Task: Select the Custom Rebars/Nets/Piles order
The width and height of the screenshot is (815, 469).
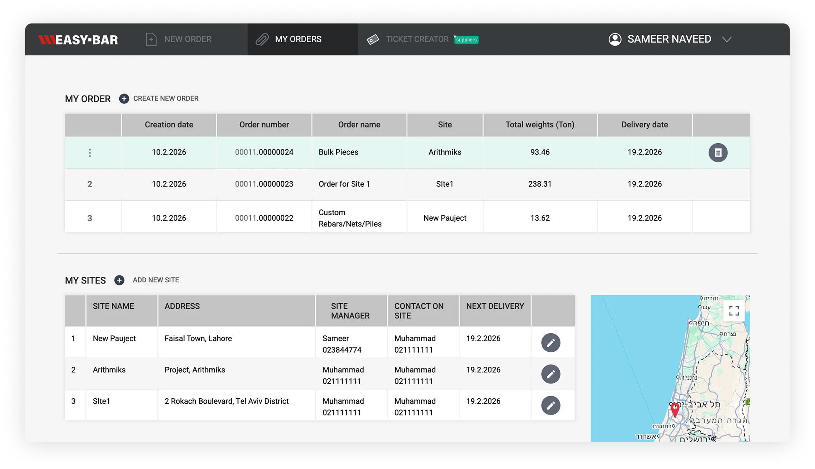Action: (x=350, y=218)
